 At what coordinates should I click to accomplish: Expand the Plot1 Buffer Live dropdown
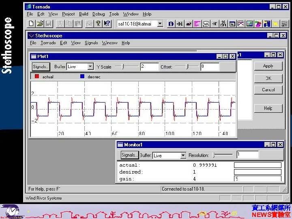(x=90, y=67)
